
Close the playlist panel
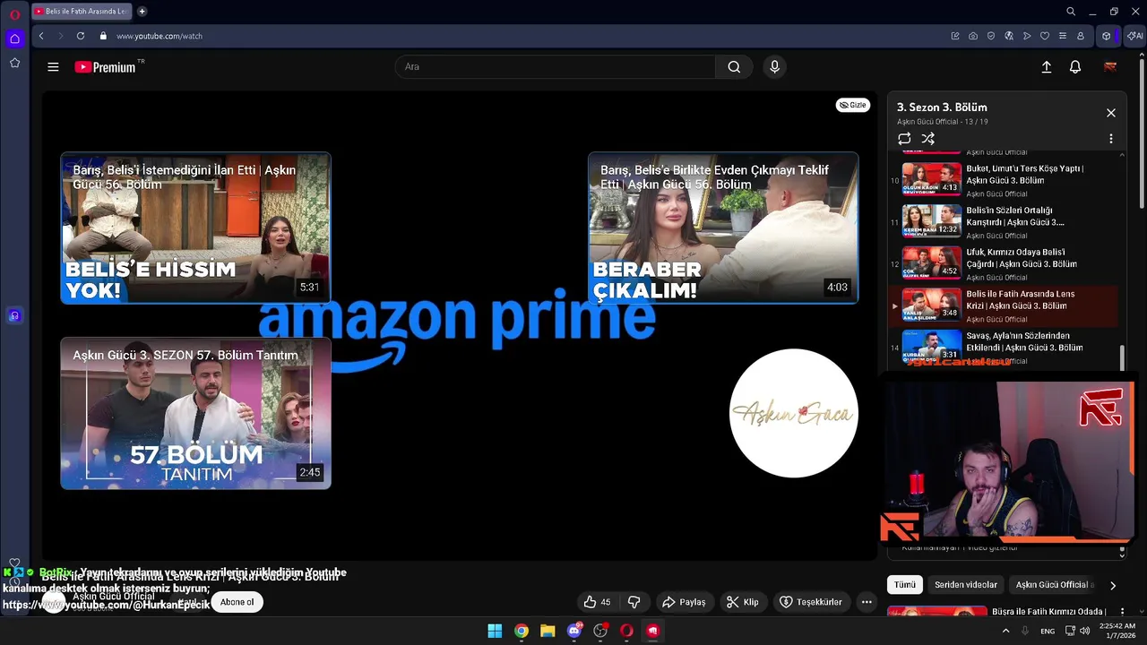1111,113
